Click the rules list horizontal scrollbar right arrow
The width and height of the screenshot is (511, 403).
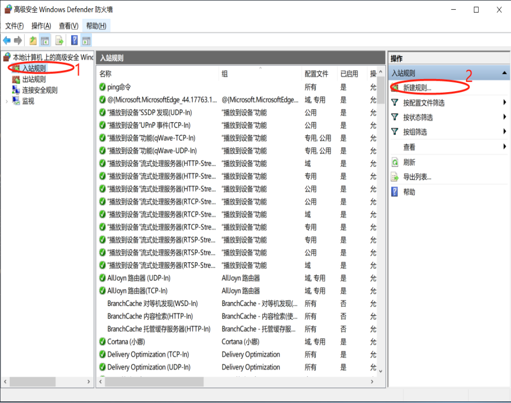tap(372, 382)
